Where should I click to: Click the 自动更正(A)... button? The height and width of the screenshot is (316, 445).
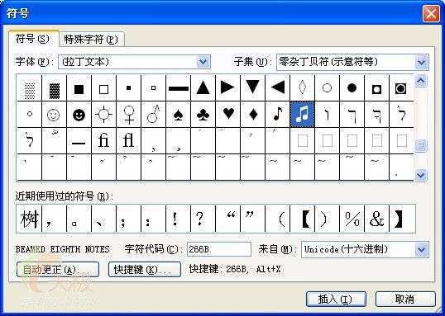[58, 270]
